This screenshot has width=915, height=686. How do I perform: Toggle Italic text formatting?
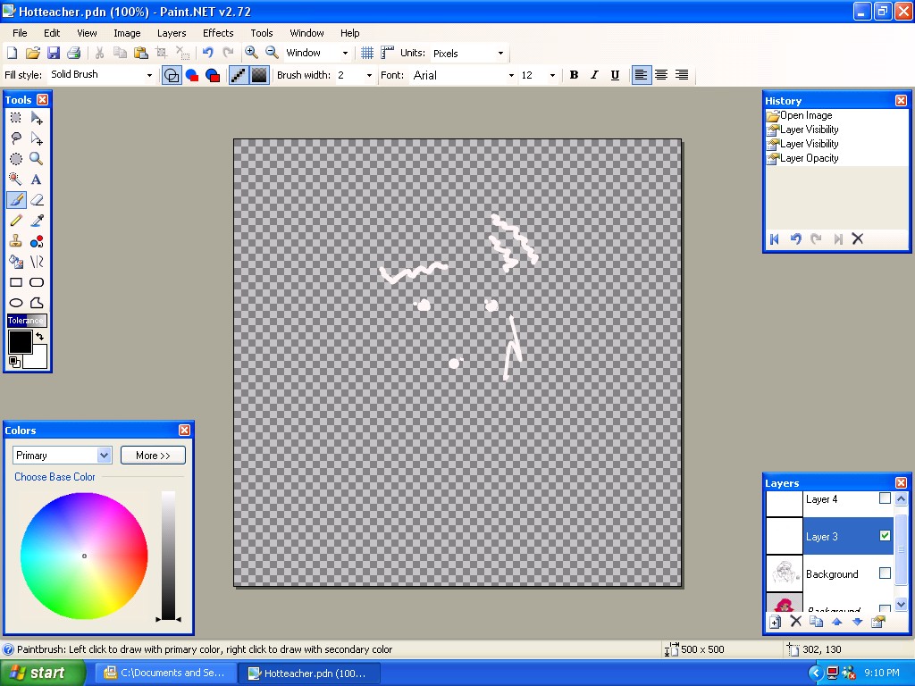594,75
